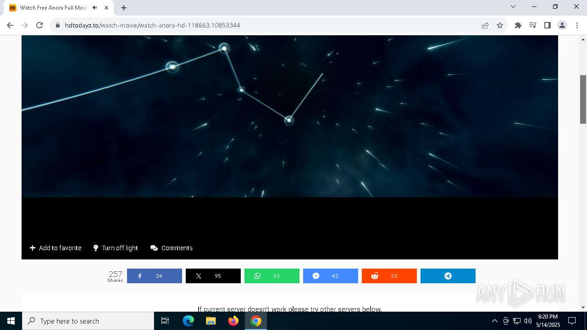Open media control icon in toolbar
Viewport: 587px width, 330px height.
click(x=533, y=25)
